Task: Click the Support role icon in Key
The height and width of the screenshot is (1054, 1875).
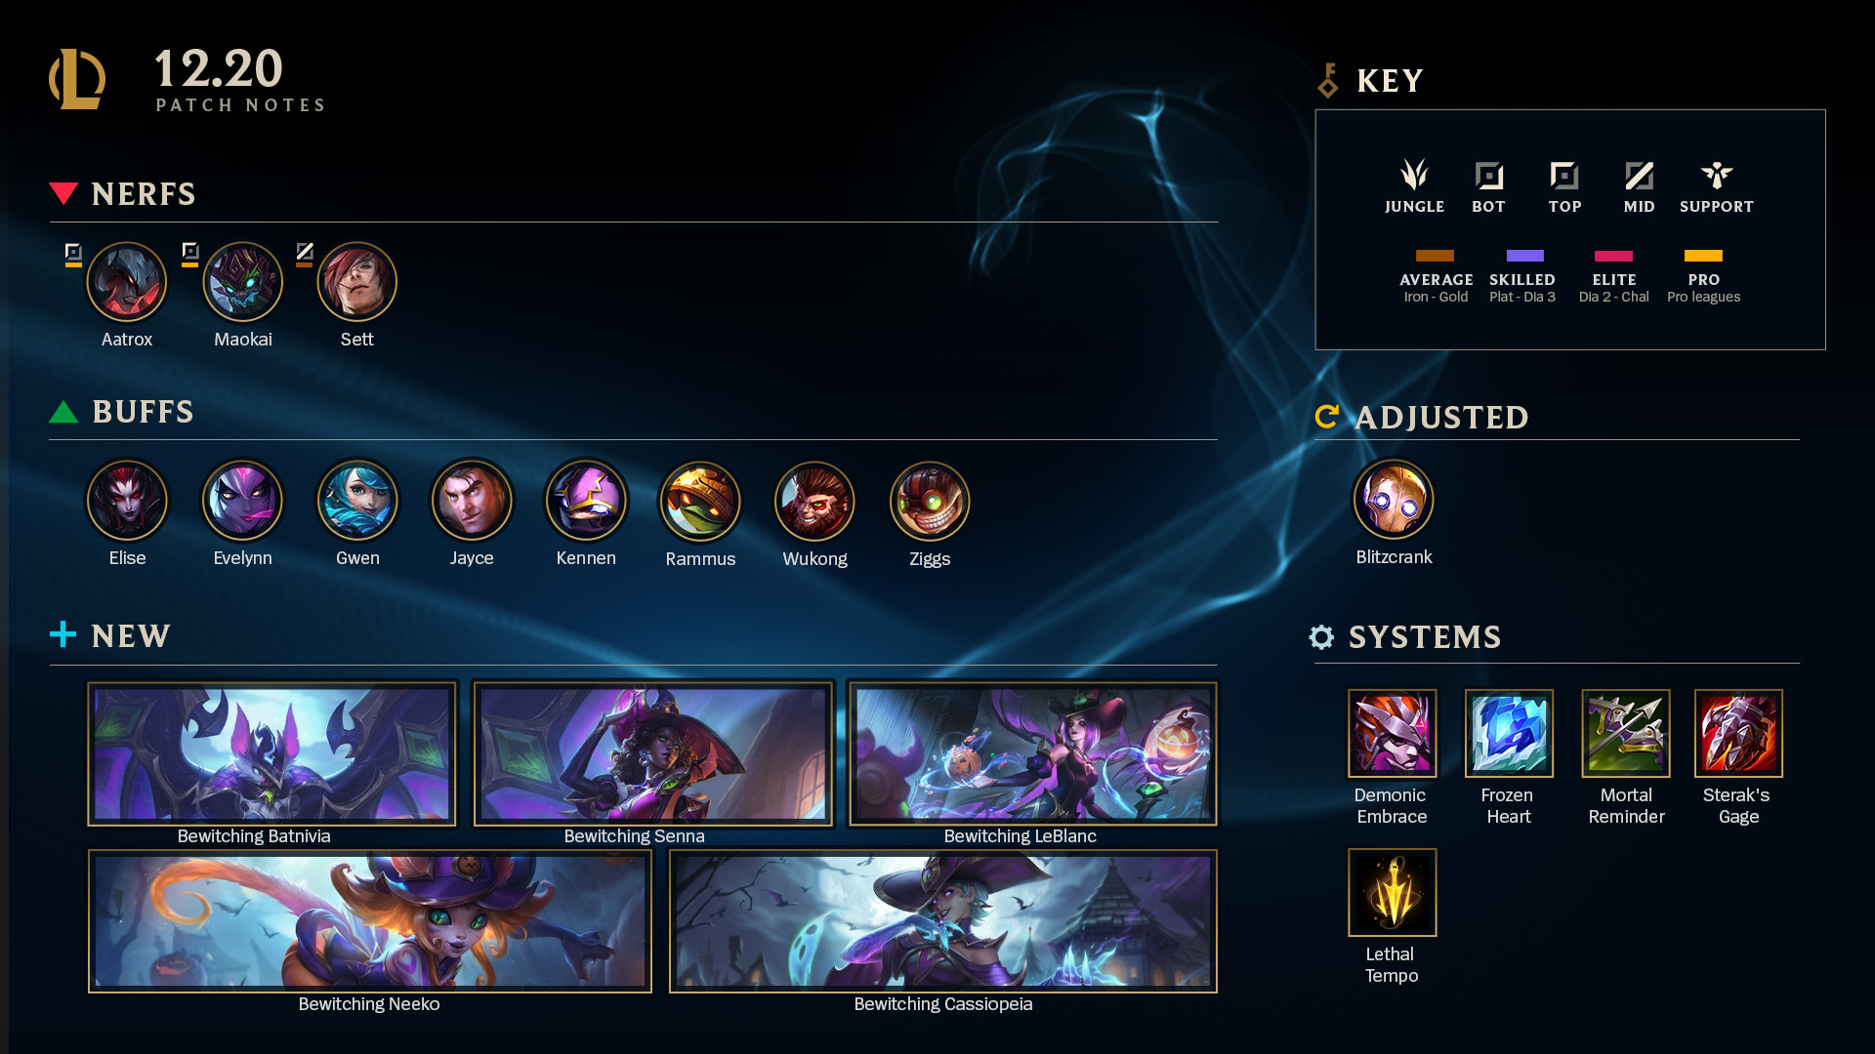Action: click(x=1716, y=175)
